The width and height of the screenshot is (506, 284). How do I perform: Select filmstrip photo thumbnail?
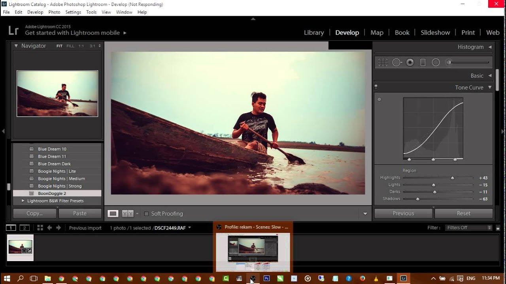click(x=21, y=247)
